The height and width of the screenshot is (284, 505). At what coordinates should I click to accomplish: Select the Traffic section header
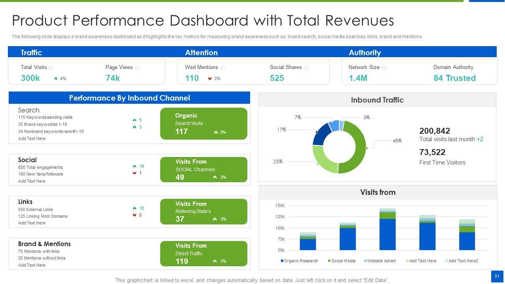31,52
